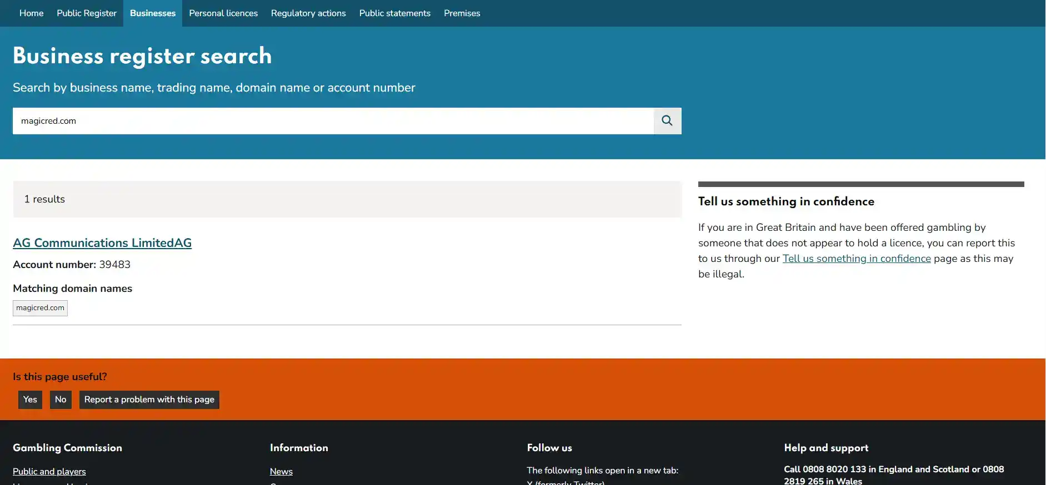The height and width of the screenshot is (485, 1046).
Task: Select the Businesses nav tab
Action: point(153,13)
